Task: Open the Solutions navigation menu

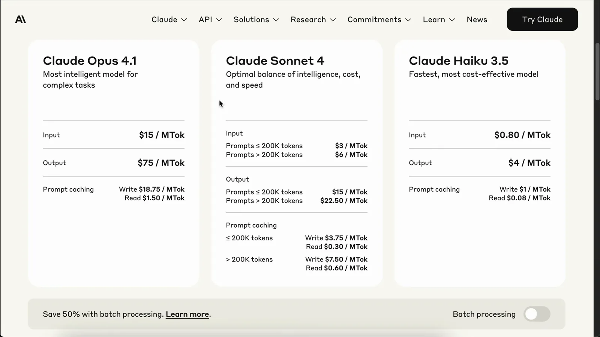Action: pyautogui.click(x=256, y=19)
